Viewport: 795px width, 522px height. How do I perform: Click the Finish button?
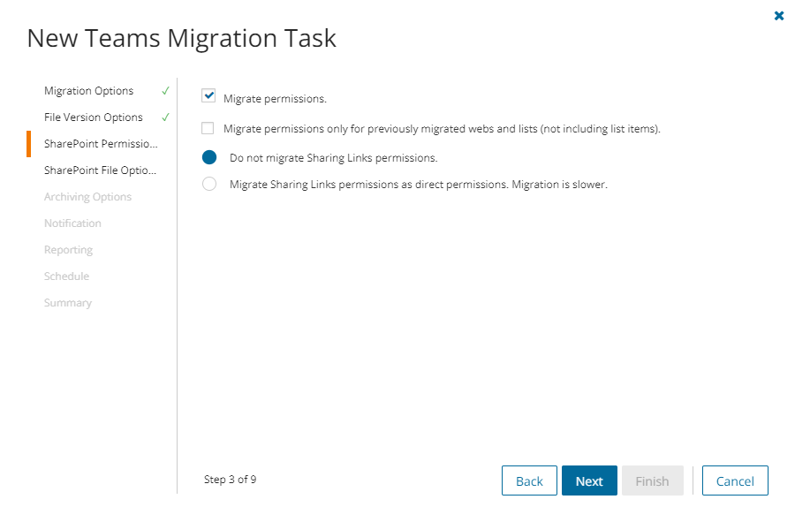tap(652, 480)
